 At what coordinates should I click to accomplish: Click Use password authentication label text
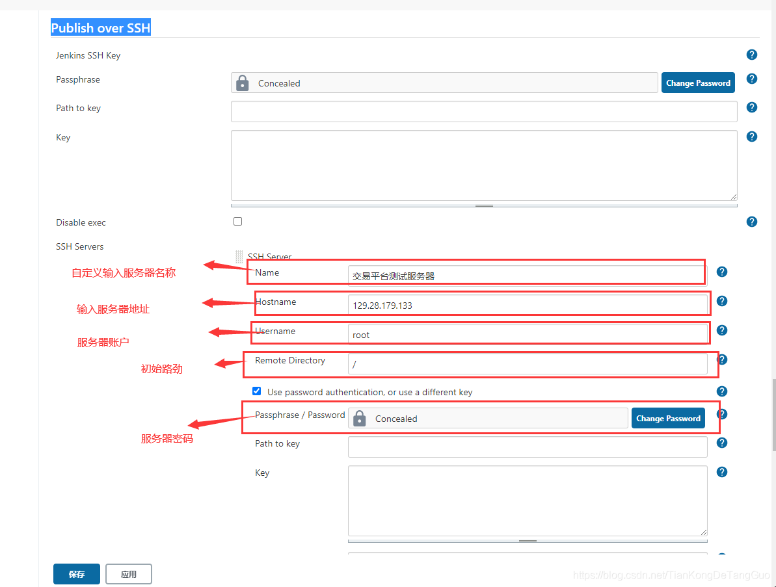(369, 392)
